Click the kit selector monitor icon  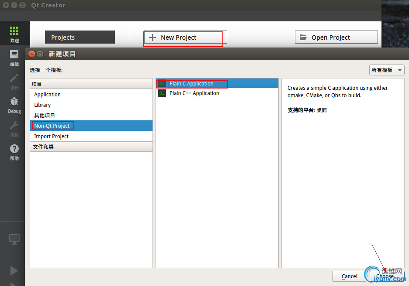[14, 239]
